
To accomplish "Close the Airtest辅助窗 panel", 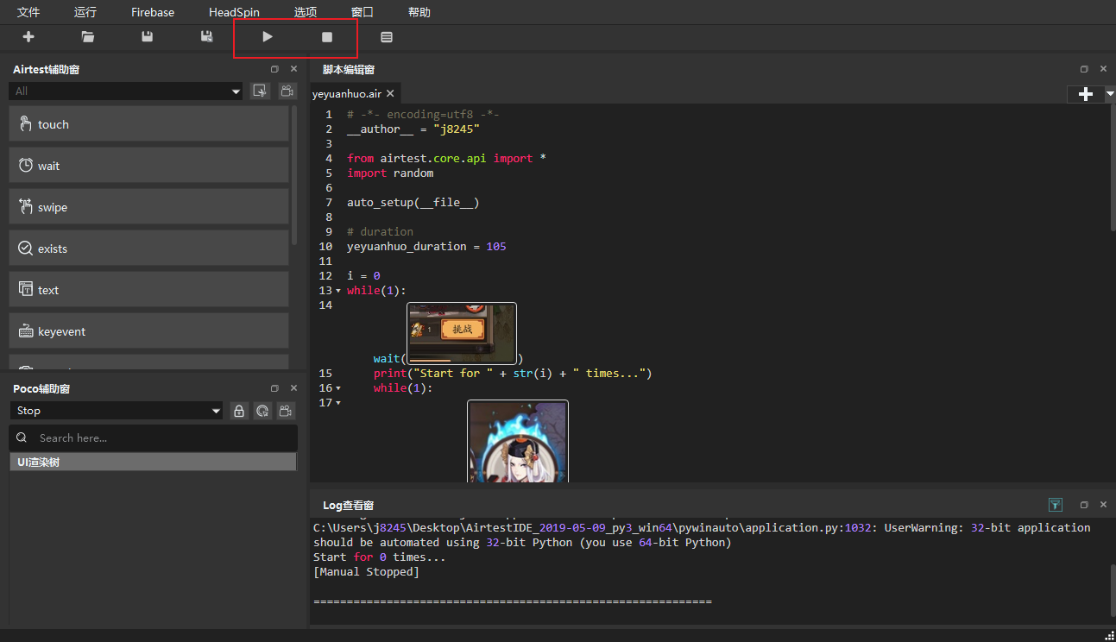I will (x=293, y=69).
